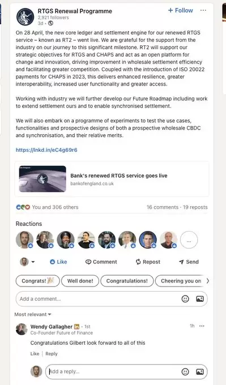226x385 pixels.
Task: Open emoji picker in the comment box
Action: [185, 299]
